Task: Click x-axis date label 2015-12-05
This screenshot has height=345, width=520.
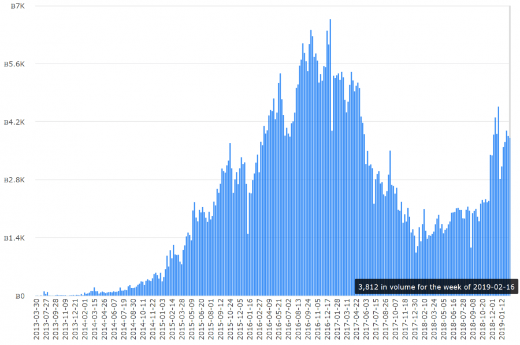Action: 240,319
